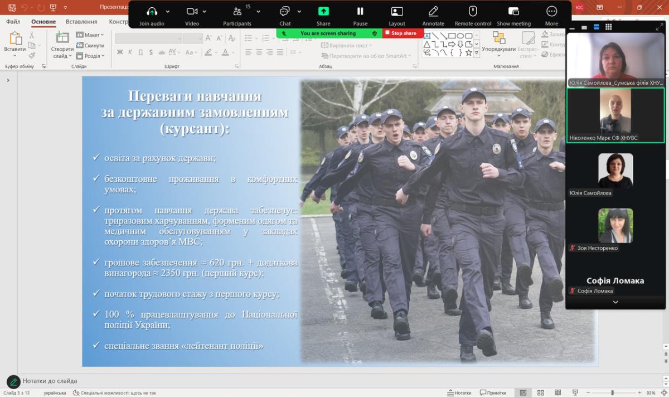Viewport: 669px width, 398px height.
Task: Click the Show meeting icon
Action: coord(513,12)
